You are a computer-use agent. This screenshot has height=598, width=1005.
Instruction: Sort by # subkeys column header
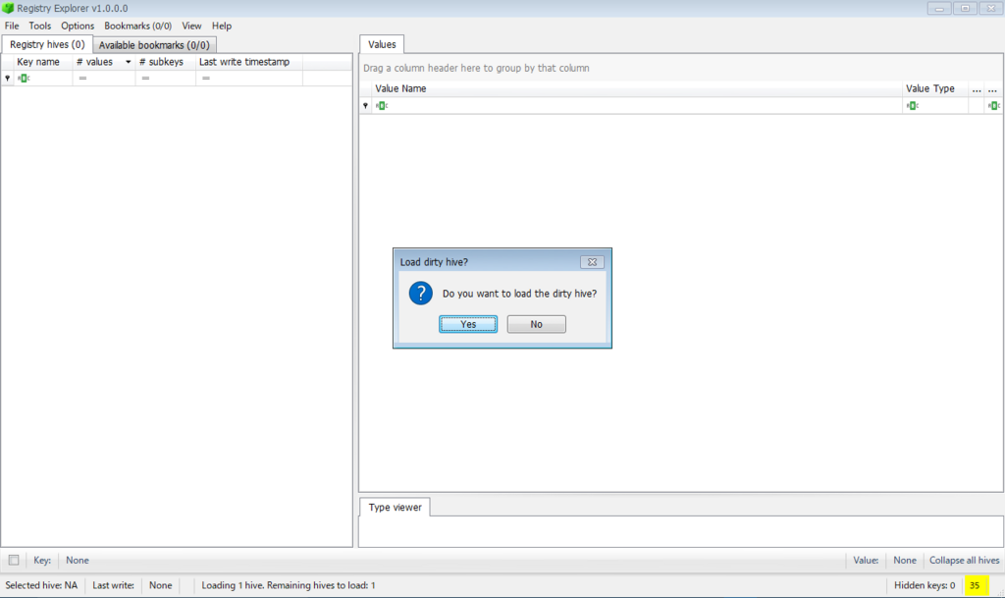165,62
